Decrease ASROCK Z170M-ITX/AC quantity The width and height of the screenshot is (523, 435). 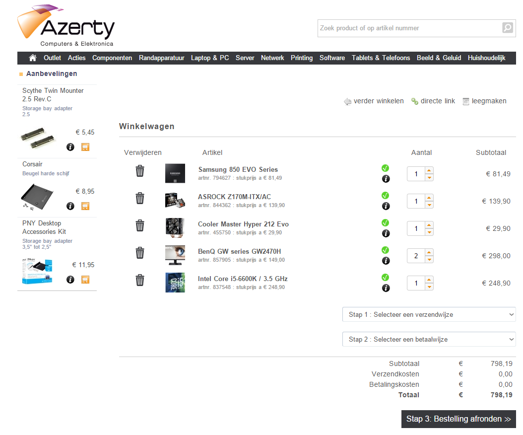(429, 205)
